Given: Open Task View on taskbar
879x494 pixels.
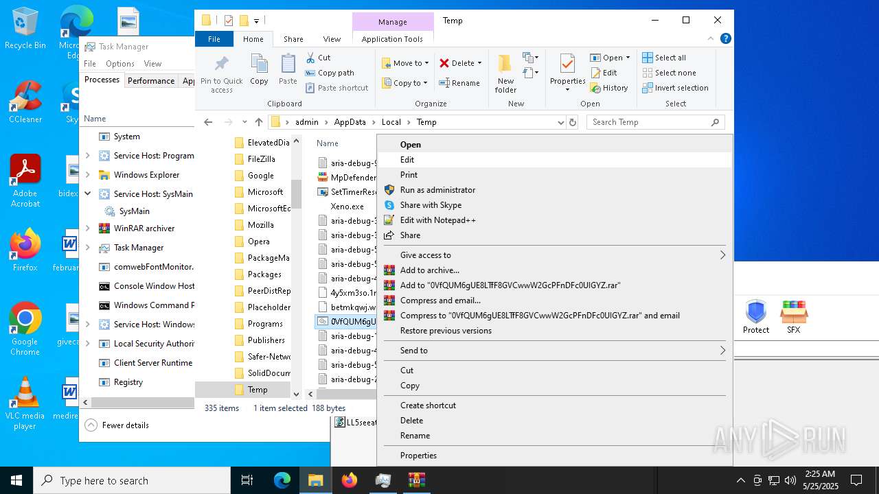Looking at the screenshot, I should click(247, 480).
